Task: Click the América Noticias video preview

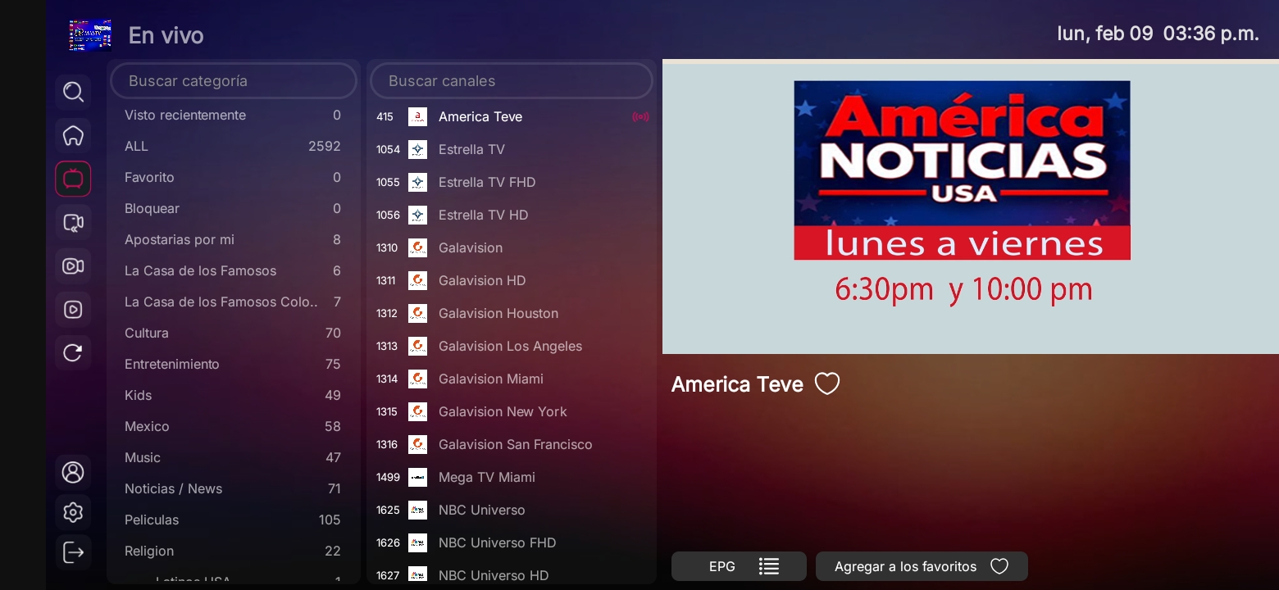Action: click(x=970, y=206)
